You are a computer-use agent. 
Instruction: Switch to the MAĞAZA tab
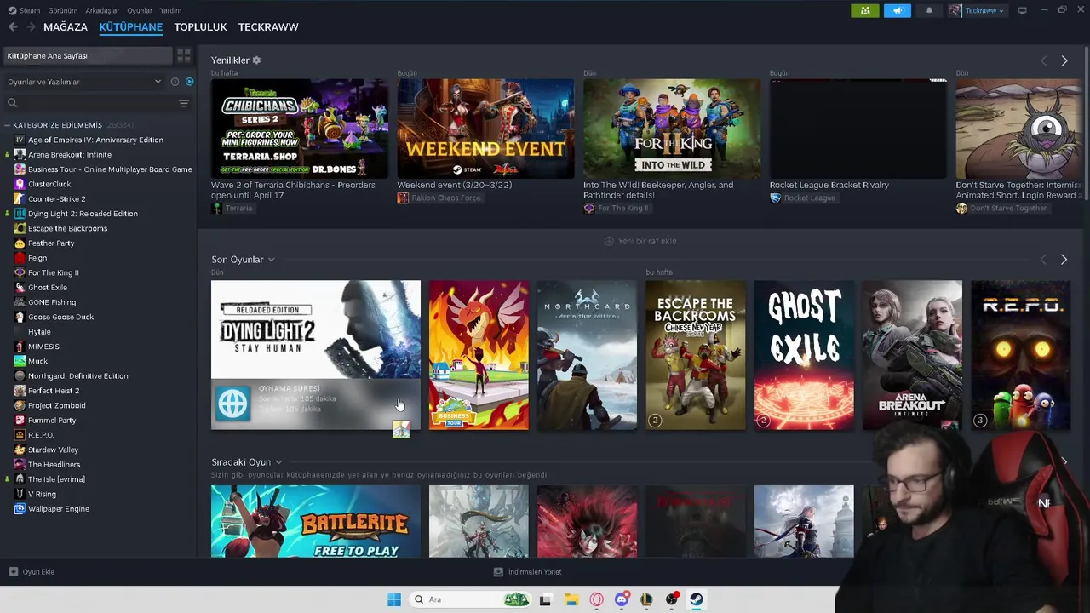66,27
